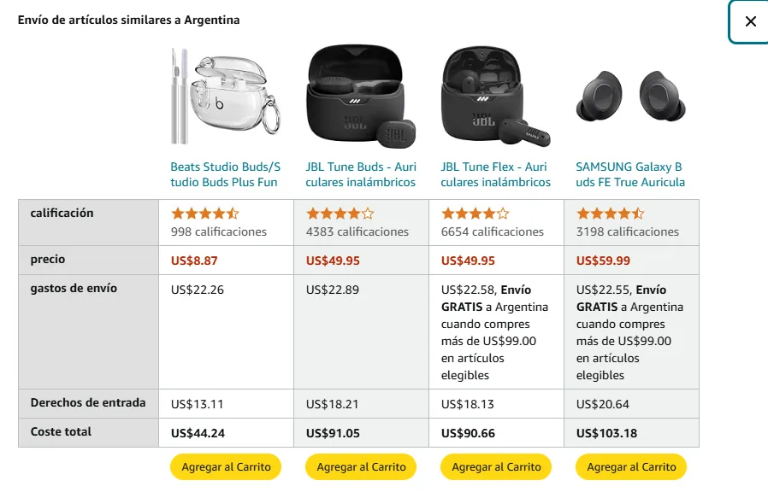Open the SAMSUNG Galaxy Buds FE title link
This screenshot has width=768, height=498.
point(629,174)
